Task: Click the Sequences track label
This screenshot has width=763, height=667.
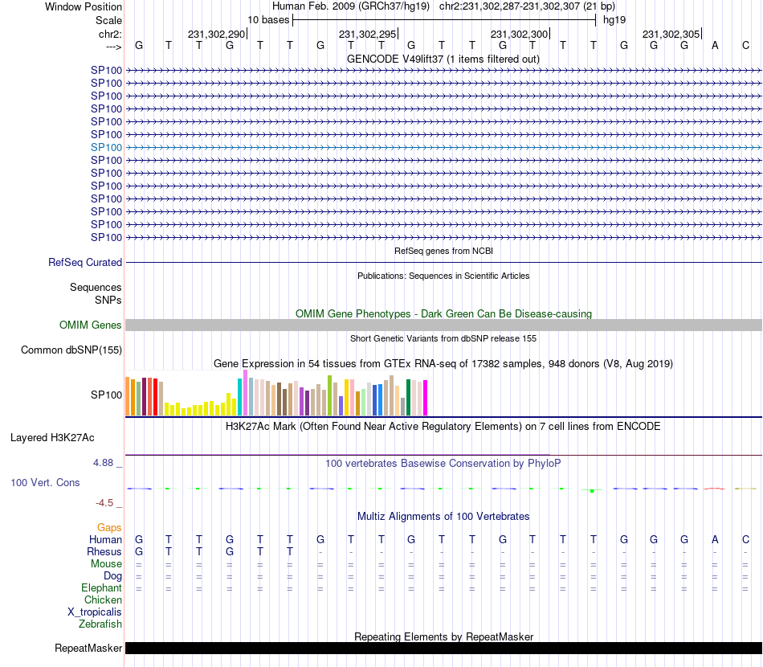Action: coord(96,287)
